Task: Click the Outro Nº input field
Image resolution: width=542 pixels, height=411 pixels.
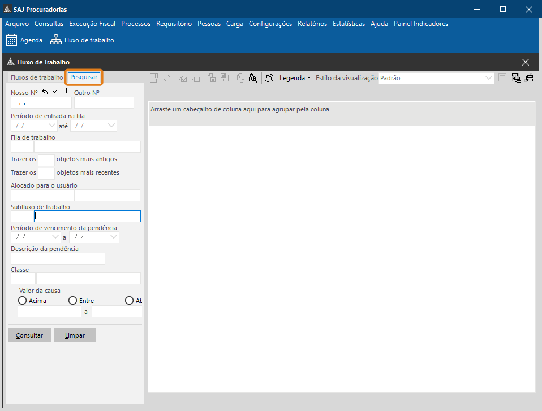Action: (104, 102)
